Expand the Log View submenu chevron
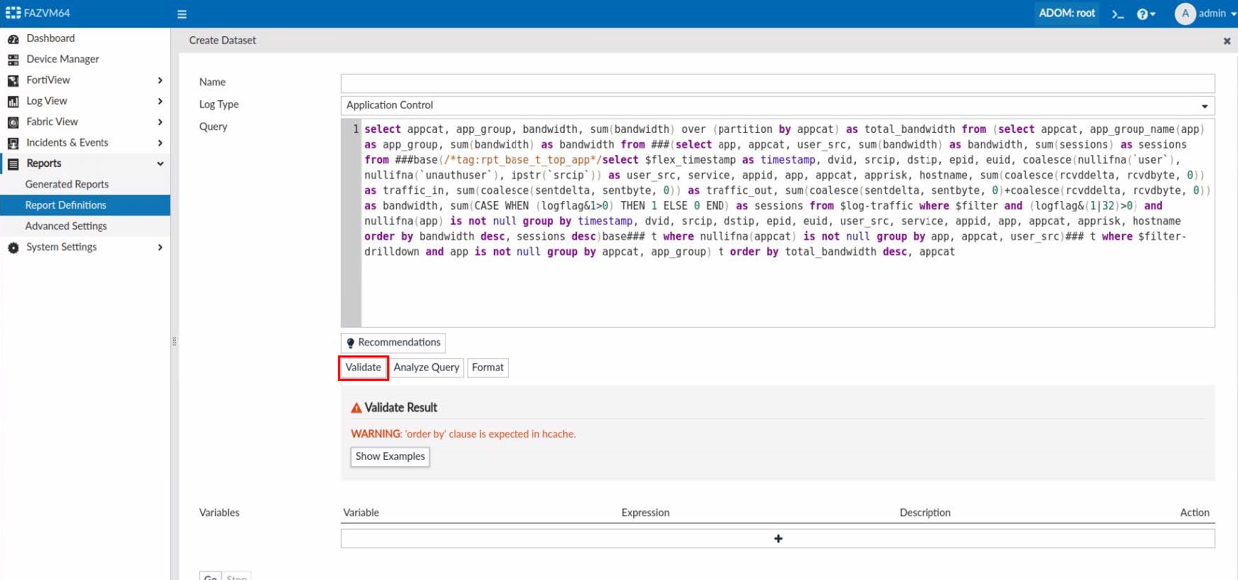This screenshot has width=1238, height=580. tap(160, 101)
